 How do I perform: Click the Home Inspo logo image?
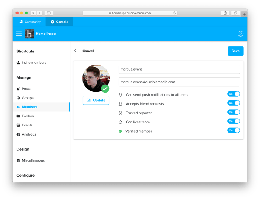point(29,34)
